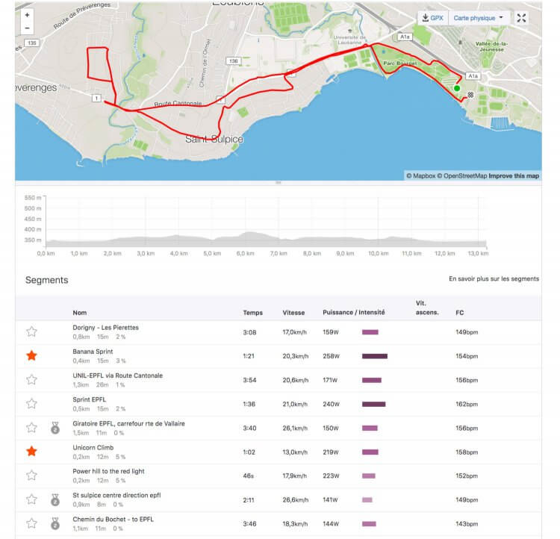Click the Improve this map link
This screenshot has width=560, height=539.
[x=514, y=176]
